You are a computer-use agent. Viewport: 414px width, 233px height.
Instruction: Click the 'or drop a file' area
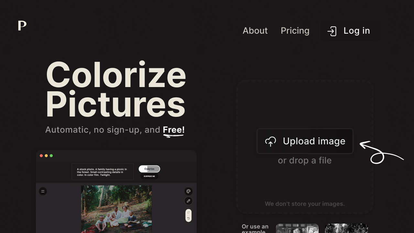(x=305, y=161)
